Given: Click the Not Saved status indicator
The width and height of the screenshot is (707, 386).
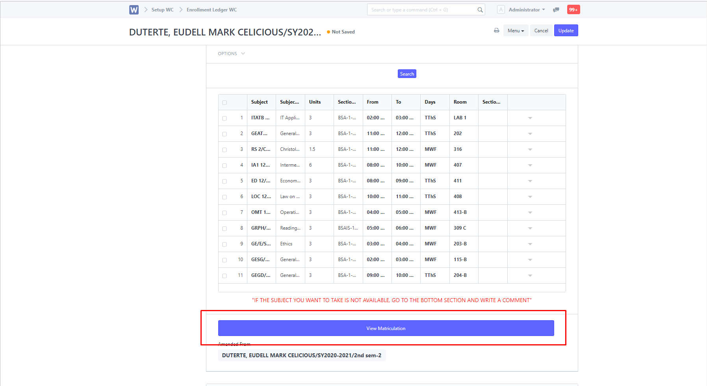Looking at the screenshot, I should click(341, 32).
